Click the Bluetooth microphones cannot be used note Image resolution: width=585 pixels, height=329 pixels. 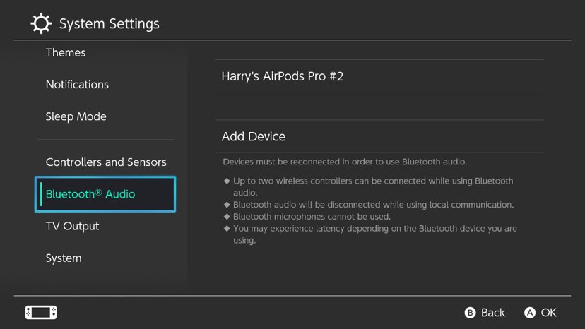click(x=312, y=217)
